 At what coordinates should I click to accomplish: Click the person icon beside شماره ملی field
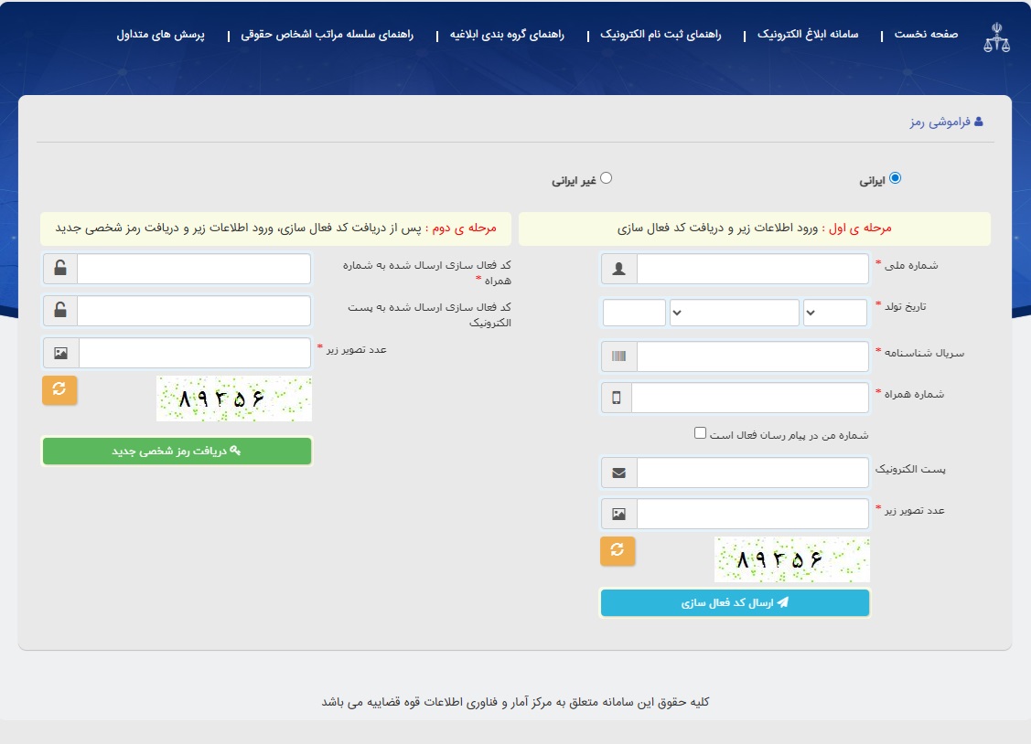(x=618, y=269)
